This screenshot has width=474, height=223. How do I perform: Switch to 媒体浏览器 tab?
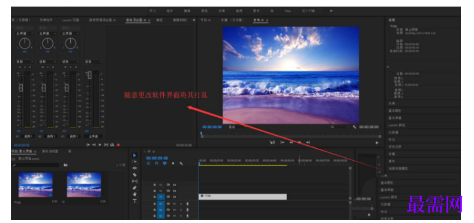click(x=50, y=151)
